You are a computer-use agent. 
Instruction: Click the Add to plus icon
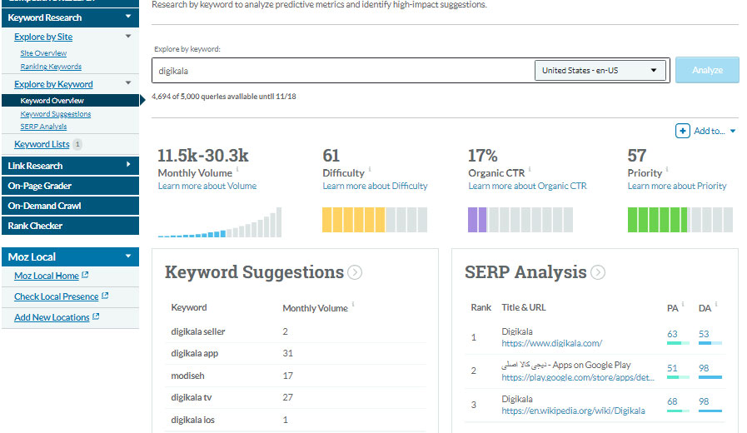[682, 131]
